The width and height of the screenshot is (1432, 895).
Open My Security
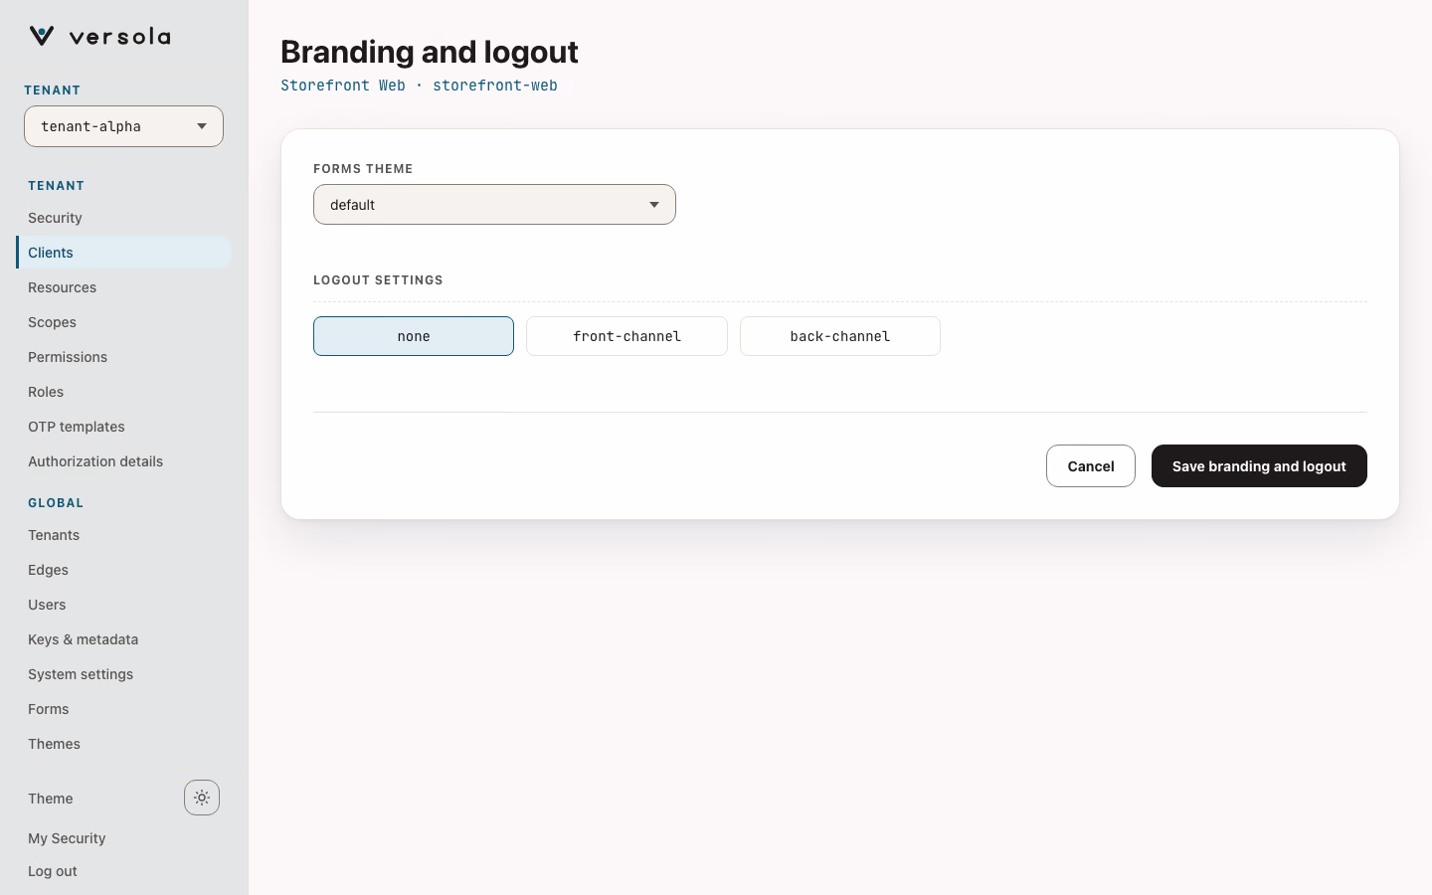point(67,838)
